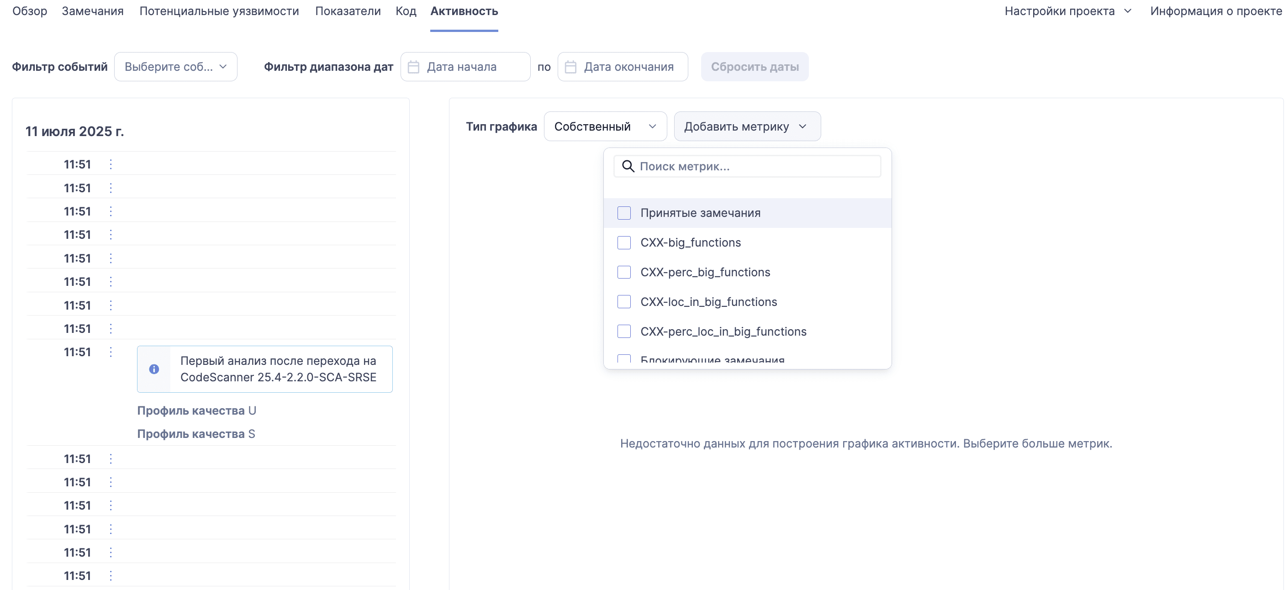Open the Тип графика dropdown showing Собственный

click(605, 126)
